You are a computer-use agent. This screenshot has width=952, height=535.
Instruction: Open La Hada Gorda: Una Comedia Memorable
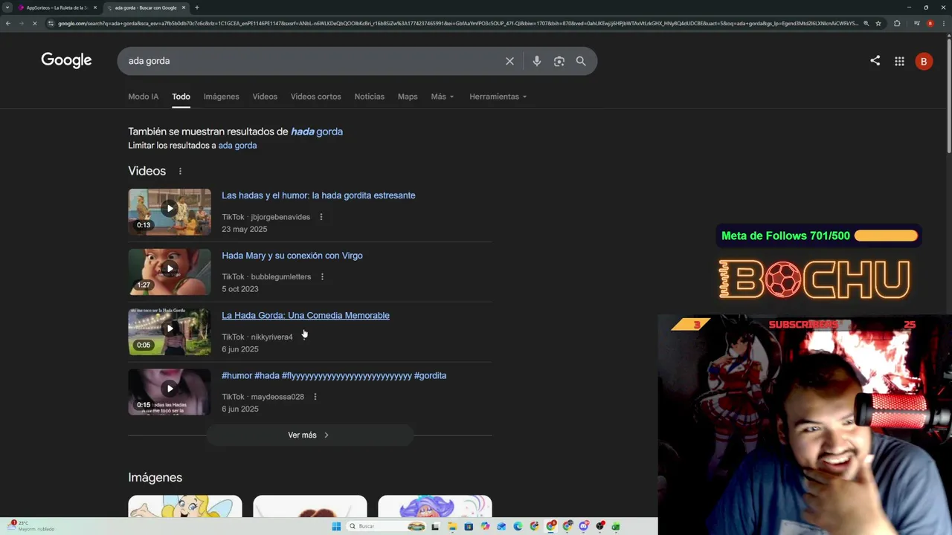pos(306,316)
